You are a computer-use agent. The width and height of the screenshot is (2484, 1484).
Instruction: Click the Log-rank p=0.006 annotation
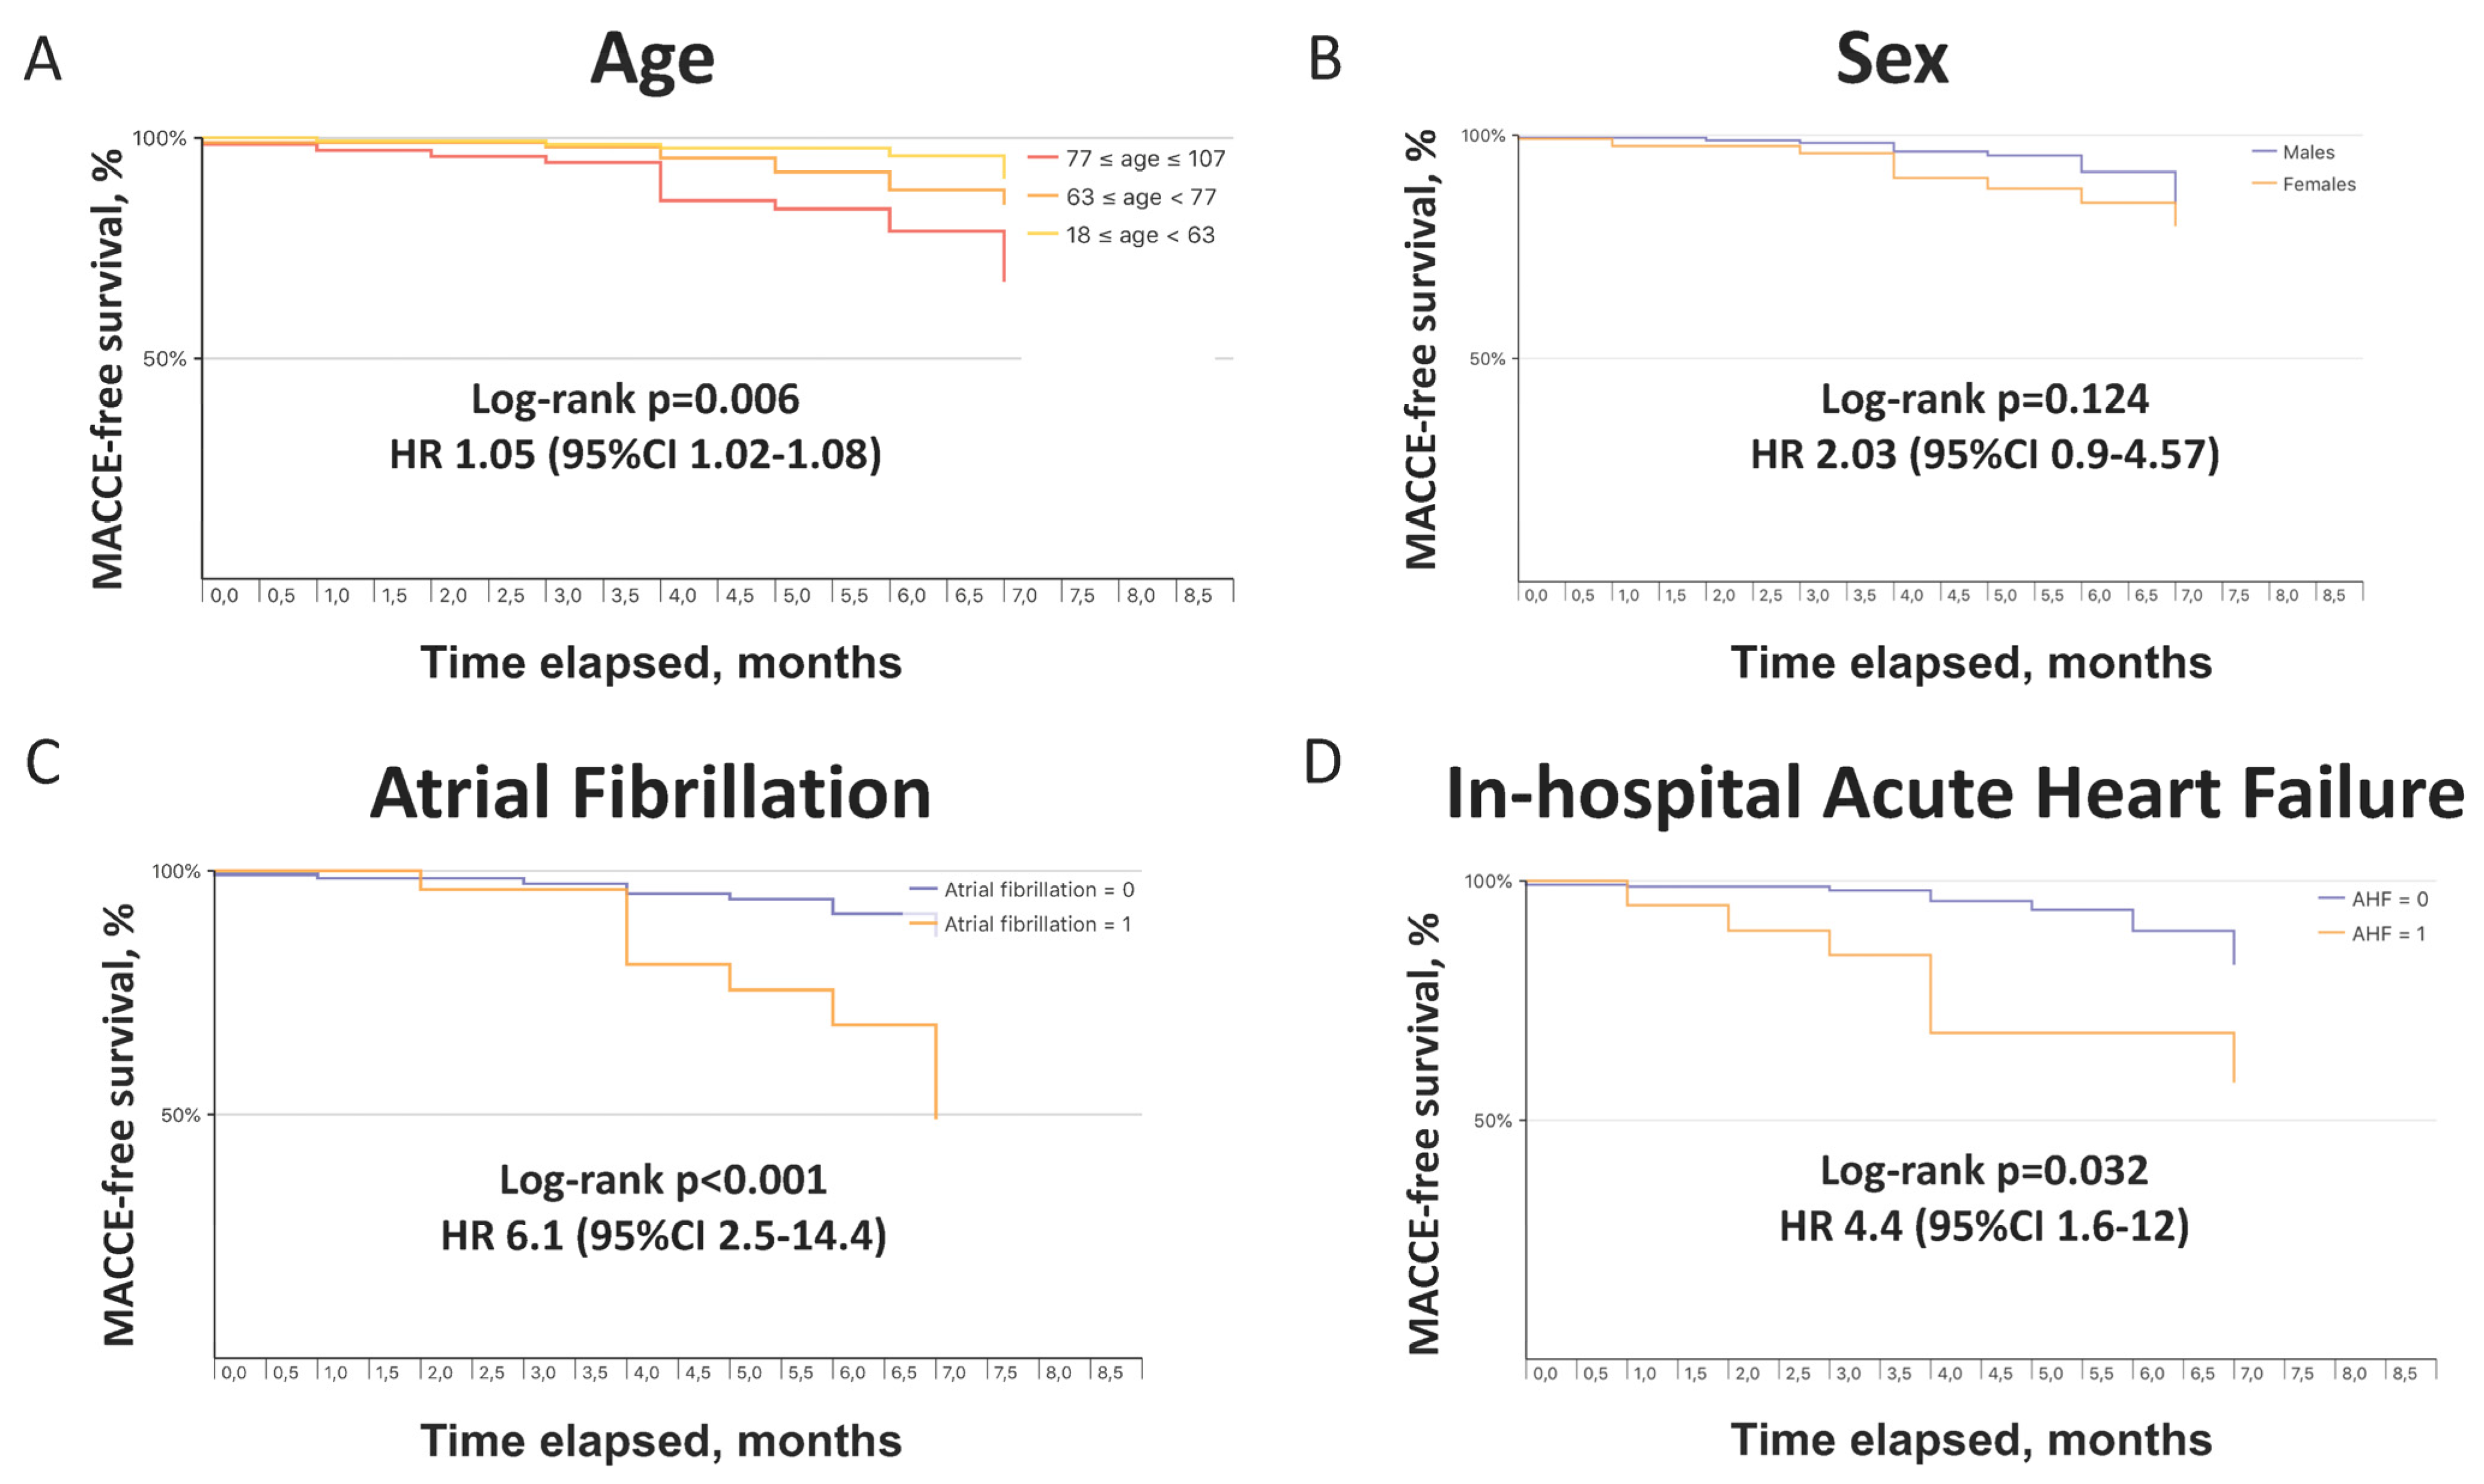635,400
